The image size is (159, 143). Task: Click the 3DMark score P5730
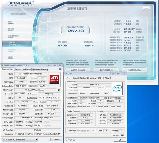click(x=76, y=31)
